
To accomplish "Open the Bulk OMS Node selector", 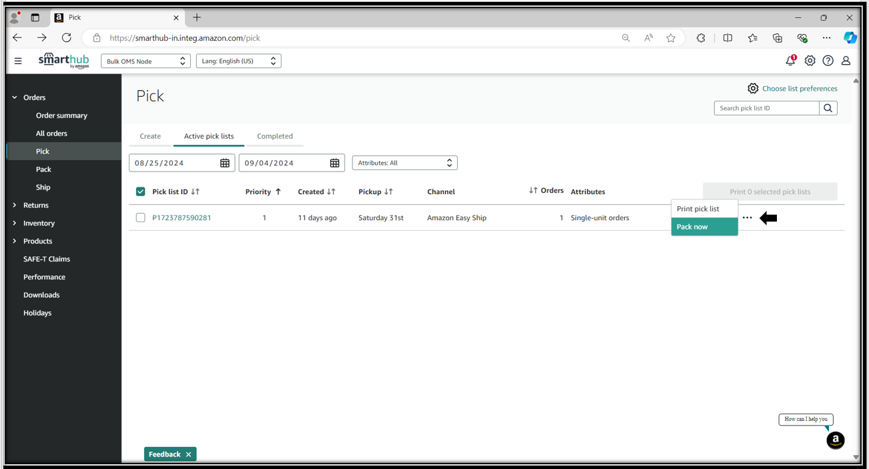I will point(146,61).
